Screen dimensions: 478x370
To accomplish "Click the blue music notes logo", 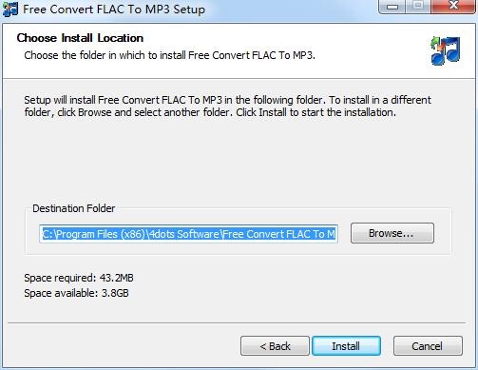I will pos(446,51).
